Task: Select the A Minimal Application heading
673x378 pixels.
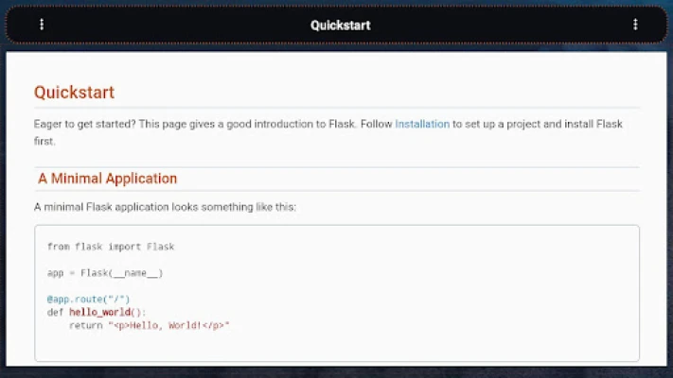Action: 107,179
